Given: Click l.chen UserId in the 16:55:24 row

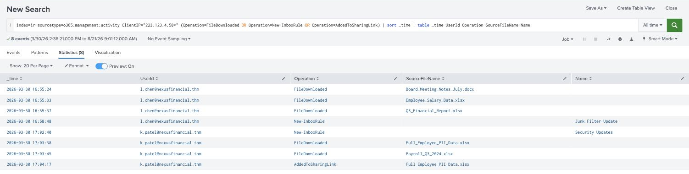Looking at the screenshot, I should (x=170, y=89).
